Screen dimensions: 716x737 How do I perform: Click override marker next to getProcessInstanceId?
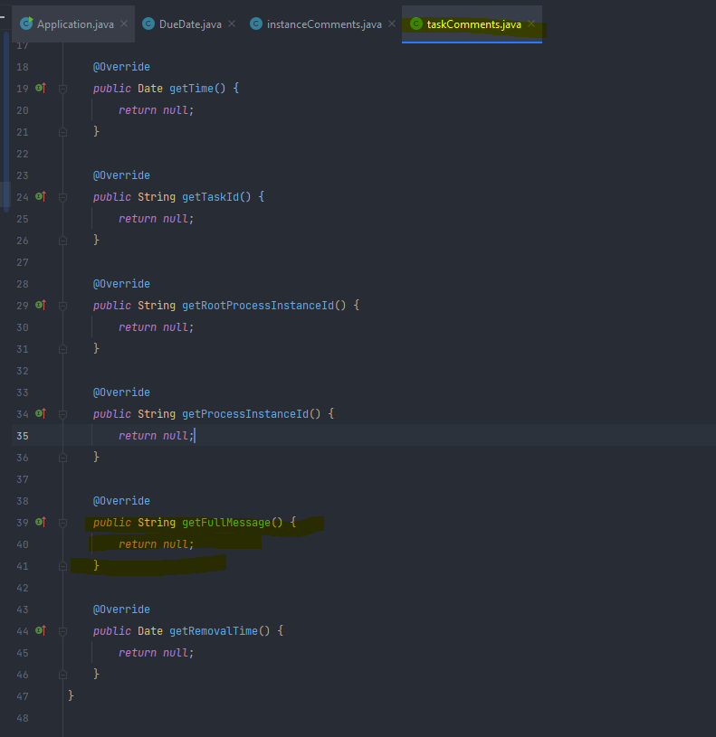click(40, 413)
